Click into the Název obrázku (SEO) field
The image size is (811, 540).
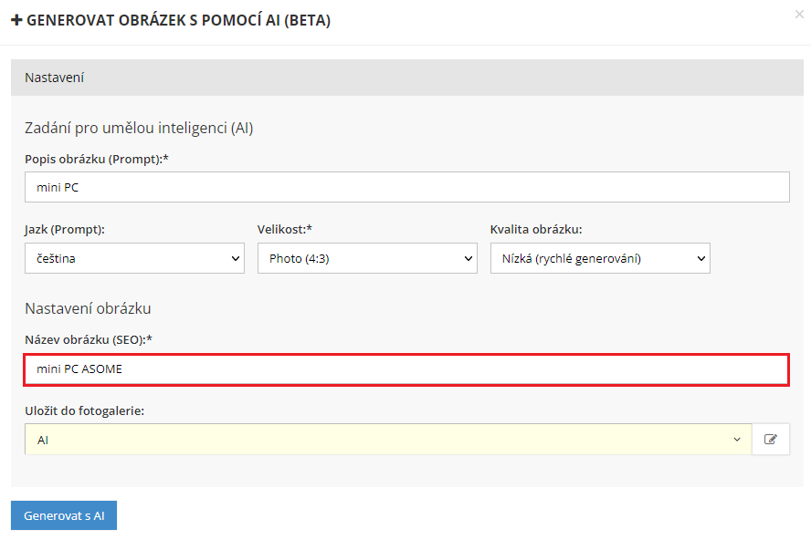406,369
